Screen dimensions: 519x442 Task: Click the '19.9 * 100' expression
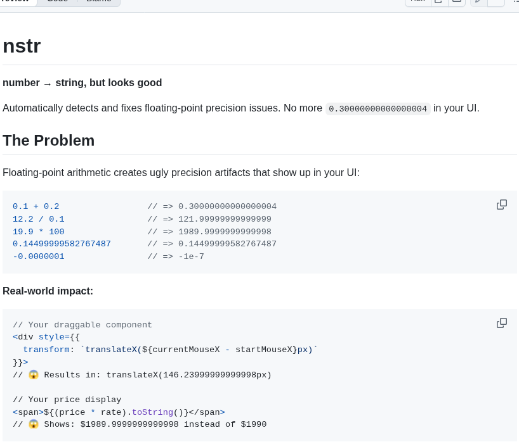coord(39,232)
